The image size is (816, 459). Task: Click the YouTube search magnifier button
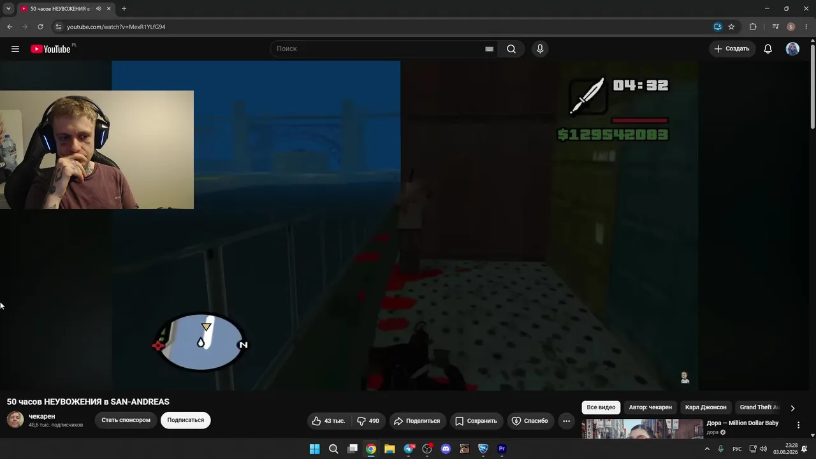coord(511,49)
